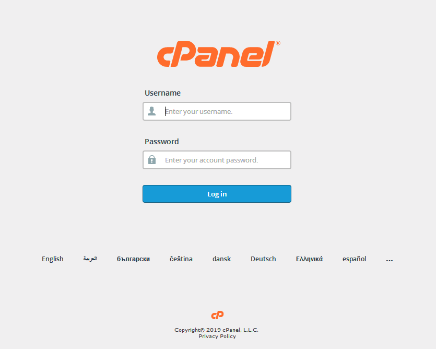Click the padlock icon in Password field
436x349 pixels.
[x=152, y=160]
